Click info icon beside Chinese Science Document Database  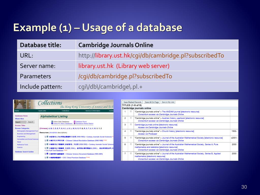coord(45,154)
